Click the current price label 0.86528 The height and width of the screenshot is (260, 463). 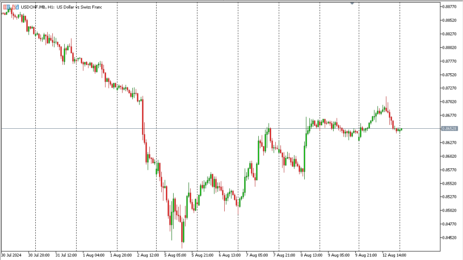coord(449,129)
